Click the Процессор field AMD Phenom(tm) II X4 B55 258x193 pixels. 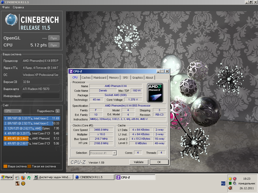(x=41, y=61)
